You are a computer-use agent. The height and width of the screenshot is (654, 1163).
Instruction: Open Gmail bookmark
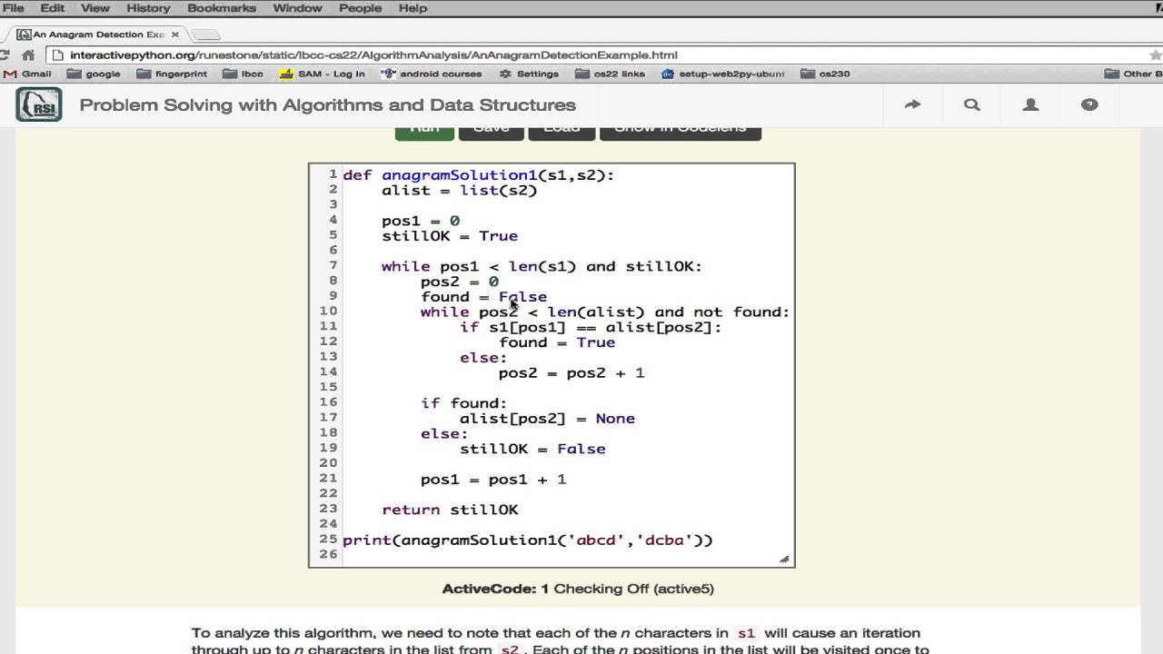tap(27, 74)
